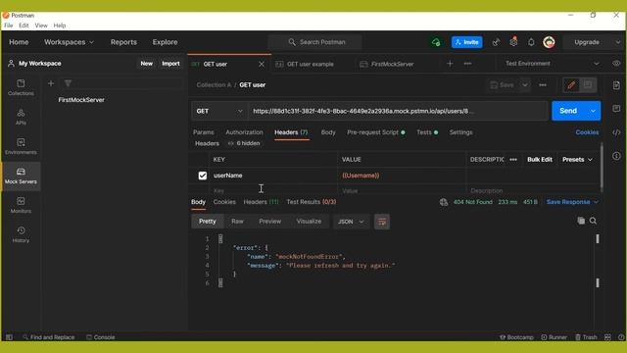Screen dimensions: 627x353
Task: Expand the Send button dropdown arrow
Action: [593, 111]
